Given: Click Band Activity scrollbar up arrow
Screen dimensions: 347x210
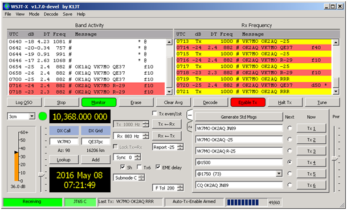Looking at the screenshot, I should coord(169,42).
